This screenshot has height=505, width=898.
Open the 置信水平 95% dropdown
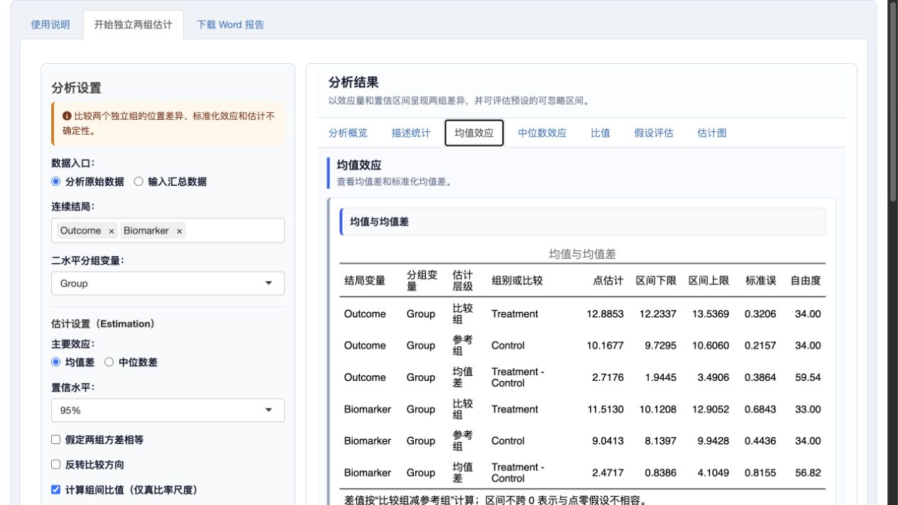(x=168, y=410)
